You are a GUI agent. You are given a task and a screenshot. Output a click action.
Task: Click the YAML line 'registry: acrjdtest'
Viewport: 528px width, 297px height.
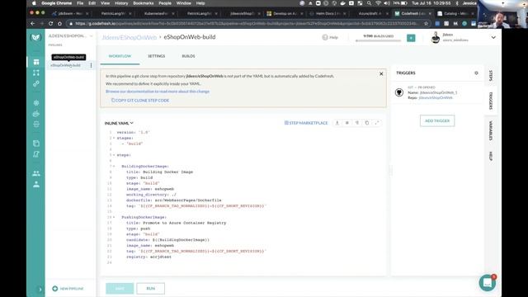[148, 257]
